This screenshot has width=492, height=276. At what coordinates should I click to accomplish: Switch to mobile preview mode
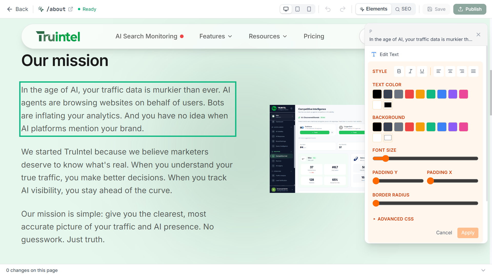click(x=309, y=9)
